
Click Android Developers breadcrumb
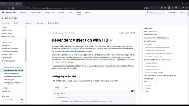pyautogui.click(x=57, y=33)
